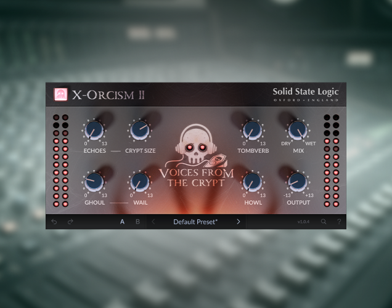Viewport: 392px width, 308px height.
Task: Click the HOWL knob
Action: click(x=252, y=182)
